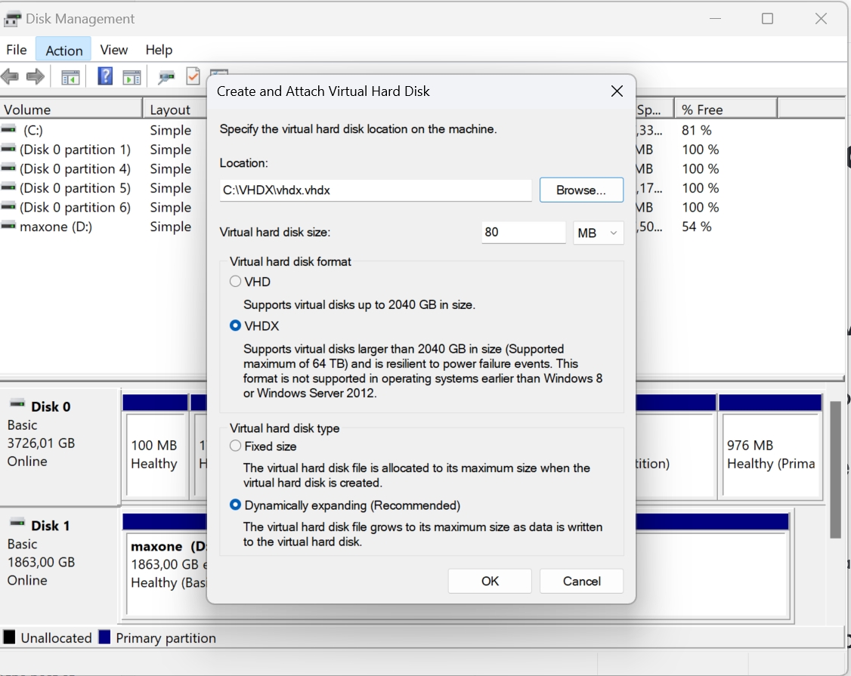The height and width of the screenshot is (676, 851).
Task: Open the File menu
Action: pyautogui.click(x=17, y=50)
